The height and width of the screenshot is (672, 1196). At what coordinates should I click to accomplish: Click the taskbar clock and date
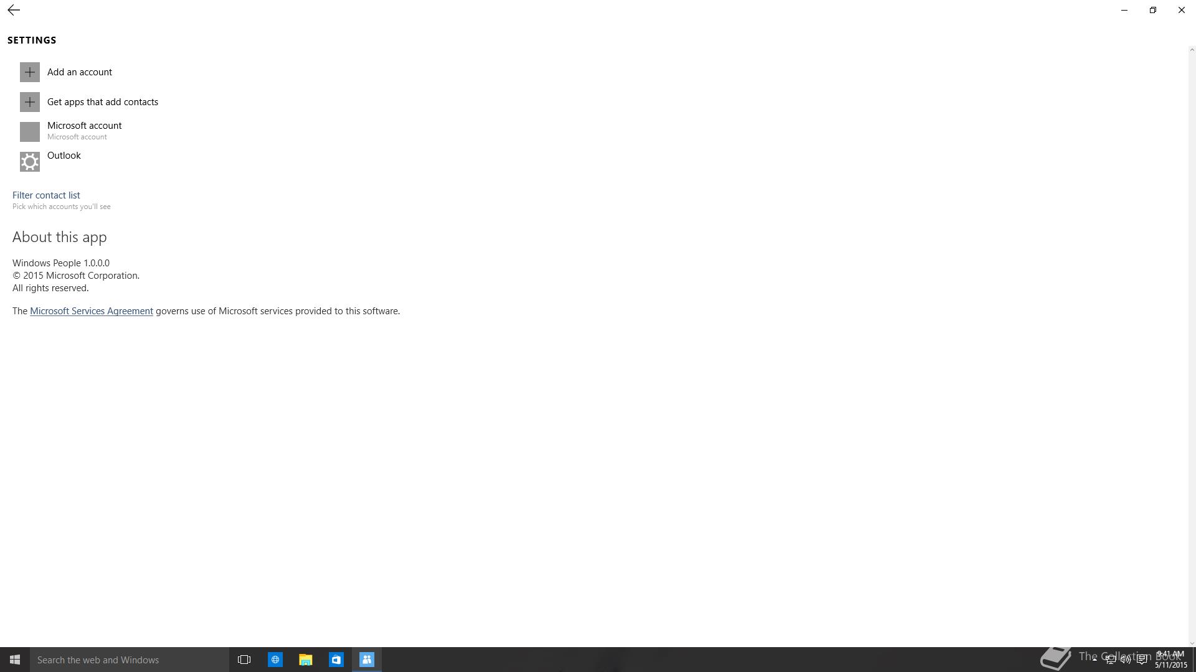(1171, 660)
